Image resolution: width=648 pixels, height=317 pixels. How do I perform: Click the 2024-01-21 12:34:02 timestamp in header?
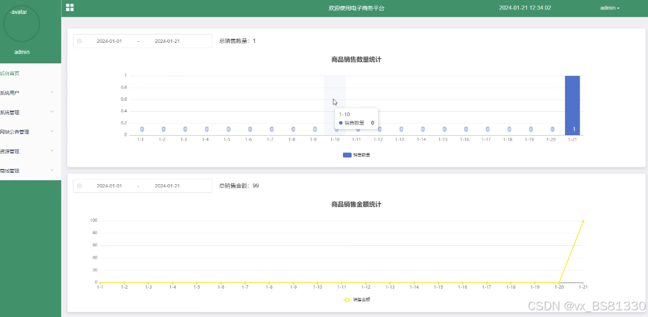click(525, 8)
